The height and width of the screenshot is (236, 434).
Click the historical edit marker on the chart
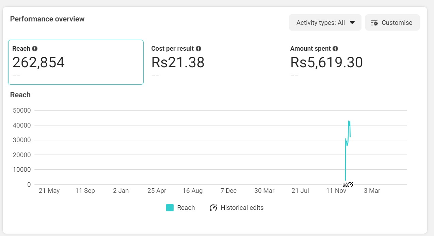350,185
